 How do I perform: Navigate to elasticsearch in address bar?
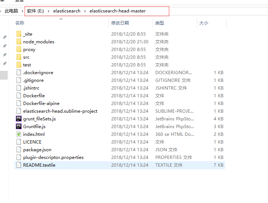point(67,11)
